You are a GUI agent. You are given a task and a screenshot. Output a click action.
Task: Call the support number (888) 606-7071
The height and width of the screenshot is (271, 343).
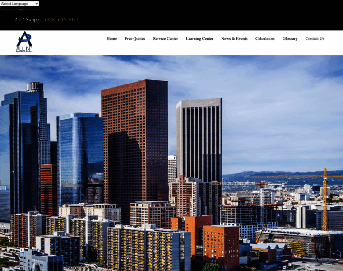coord(61,19)
